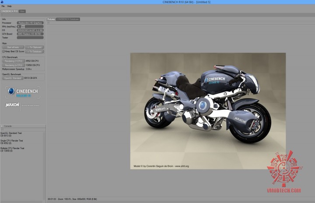Click the panel grip icon below CINEBENCH R10 tab

tap(2, 15)
